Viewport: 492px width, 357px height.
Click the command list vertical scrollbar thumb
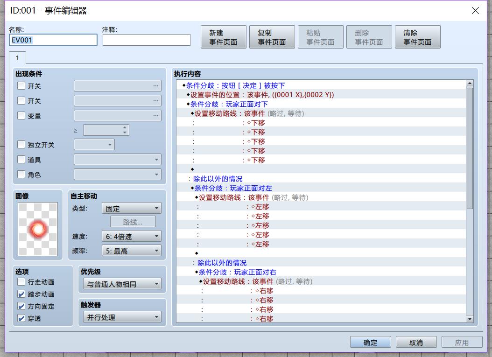coord(470,148)
